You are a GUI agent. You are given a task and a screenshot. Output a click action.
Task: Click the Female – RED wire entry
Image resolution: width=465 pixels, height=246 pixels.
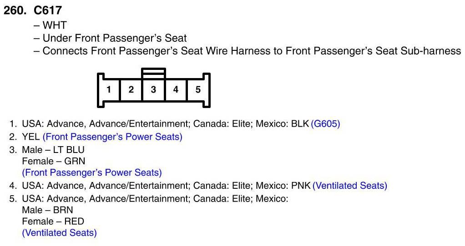pos(53,221)
